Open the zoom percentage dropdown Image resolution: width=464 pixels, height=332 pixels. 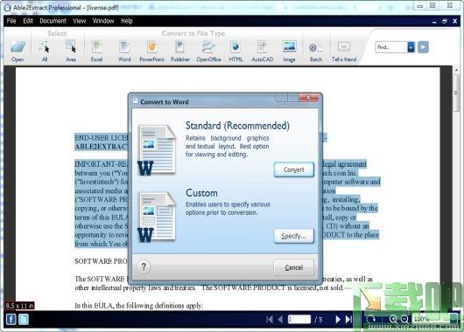tap(453, 319)
